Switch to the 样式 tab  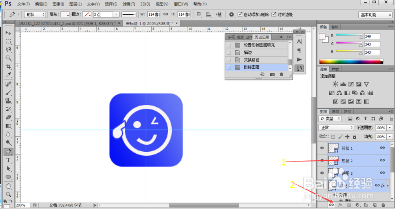[x=335, y=69]
